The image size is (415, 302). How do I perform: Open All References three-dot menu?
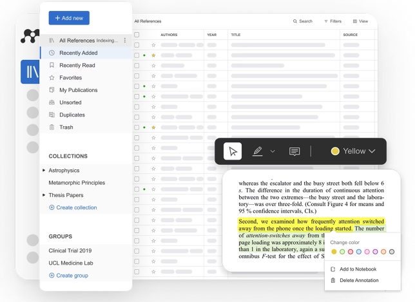coord(124,40)
